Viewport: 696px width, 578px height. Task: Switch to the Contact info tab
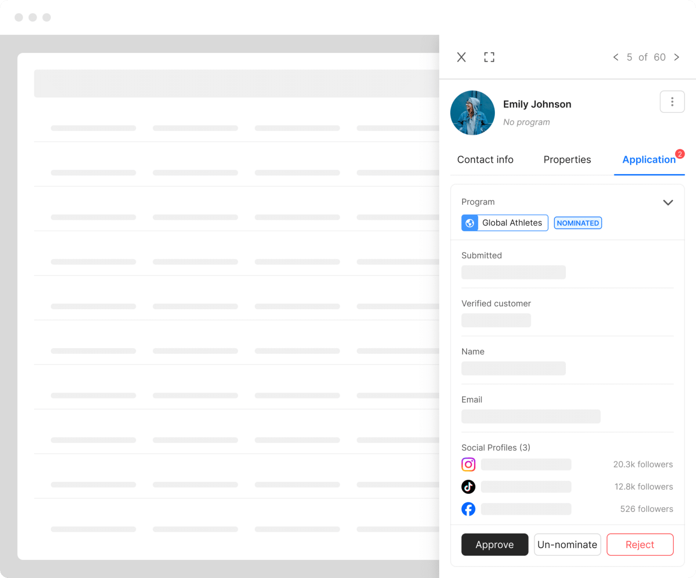point(485,160)
